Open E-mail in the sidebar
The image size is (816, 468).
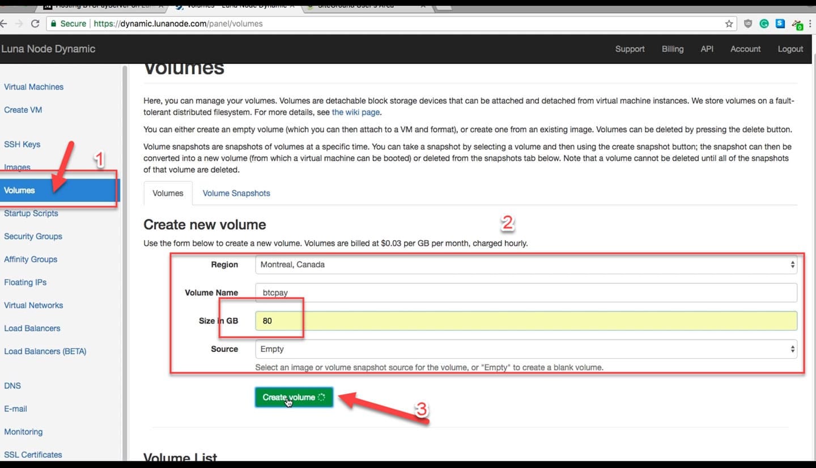15,409
